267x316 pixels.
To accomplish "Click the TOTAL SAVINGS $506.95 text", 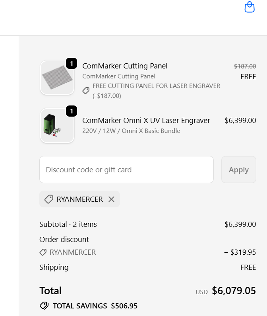I will (95, 306).
